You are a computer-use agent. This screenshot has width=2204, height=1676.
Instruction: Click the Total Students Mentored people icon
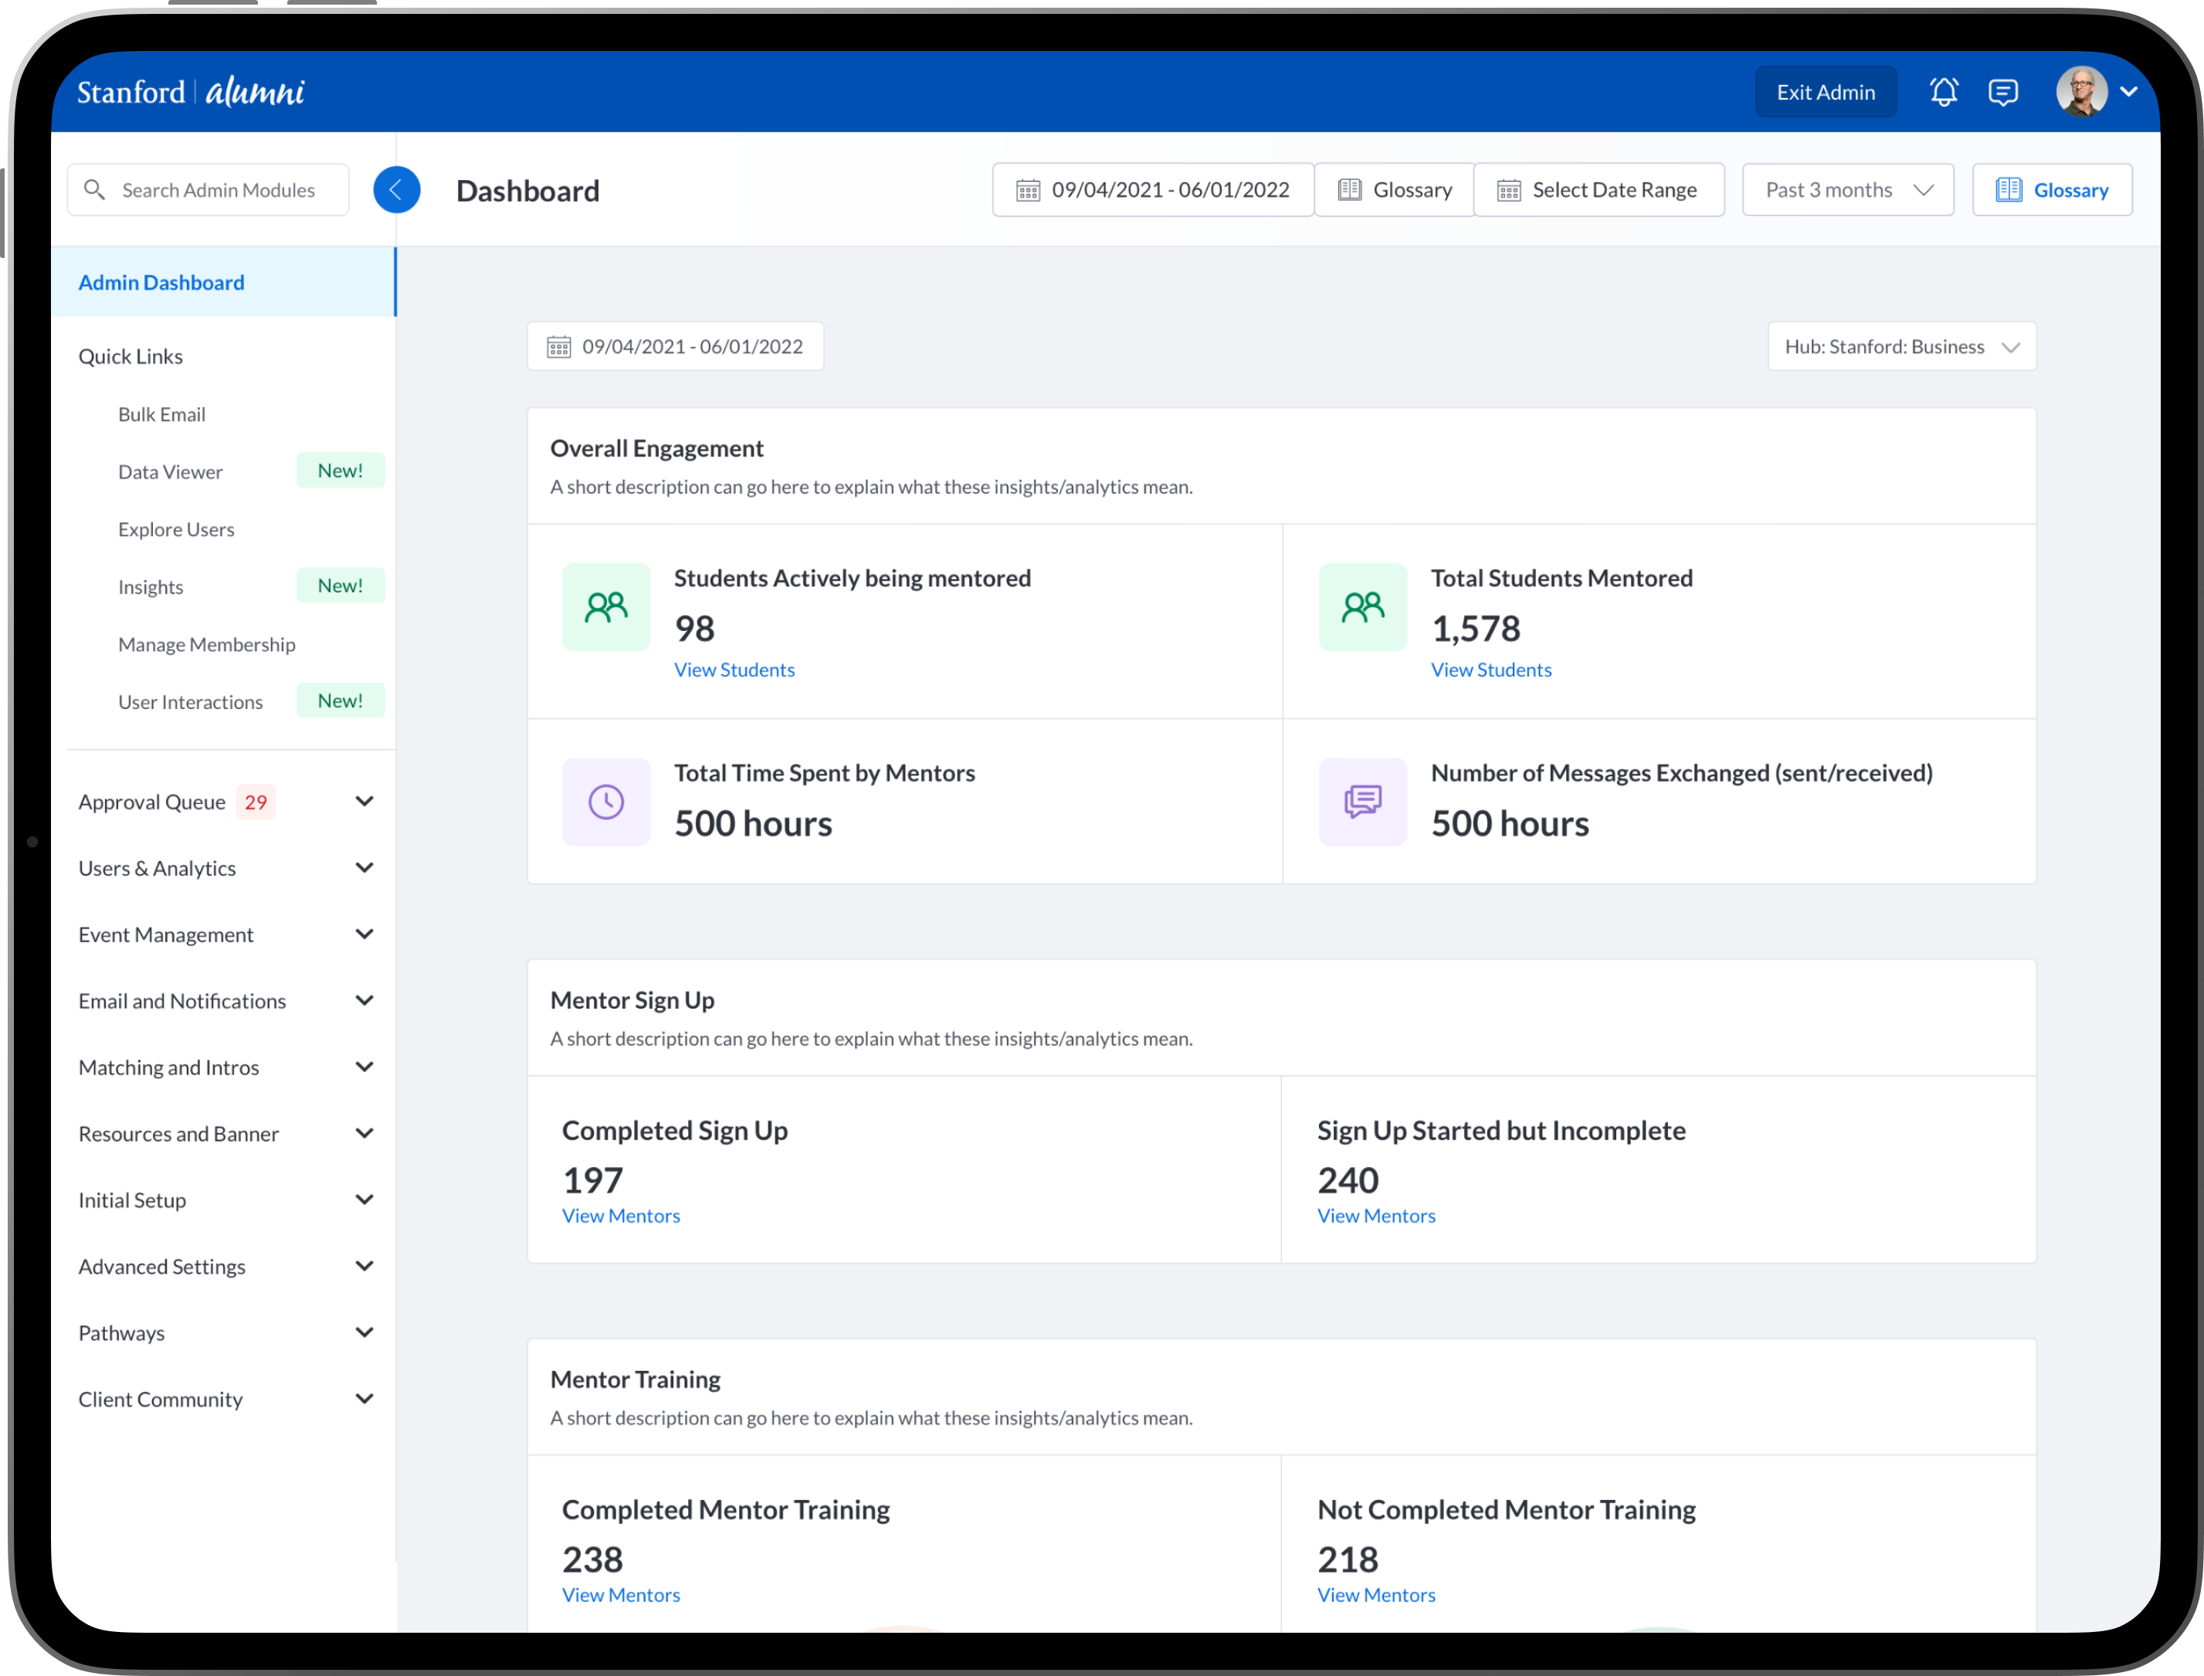pyautogui.click(x=1362, y=606)
